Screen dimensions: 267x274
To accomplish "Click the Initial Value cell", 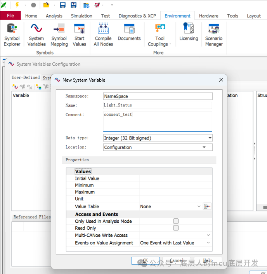I will pos(176,178).
